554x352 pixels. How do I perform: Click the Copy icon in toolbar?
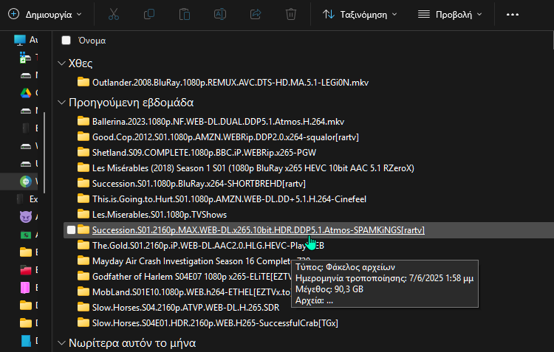coord(149,15)
